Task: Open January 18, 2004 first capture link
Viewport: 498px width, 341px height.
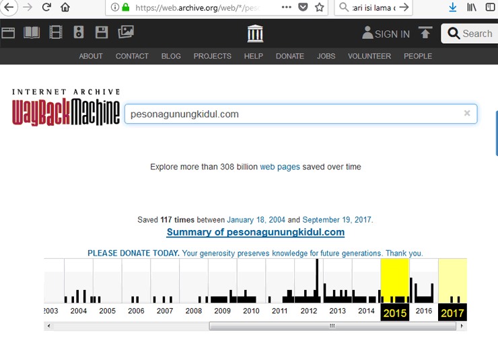Action: pos(256,220)
